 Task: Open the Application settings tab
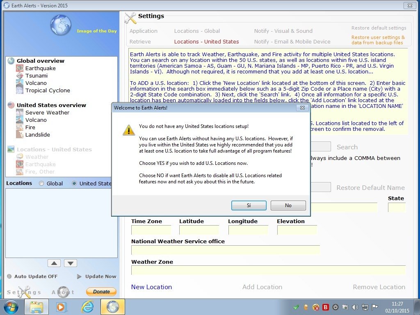144,31
